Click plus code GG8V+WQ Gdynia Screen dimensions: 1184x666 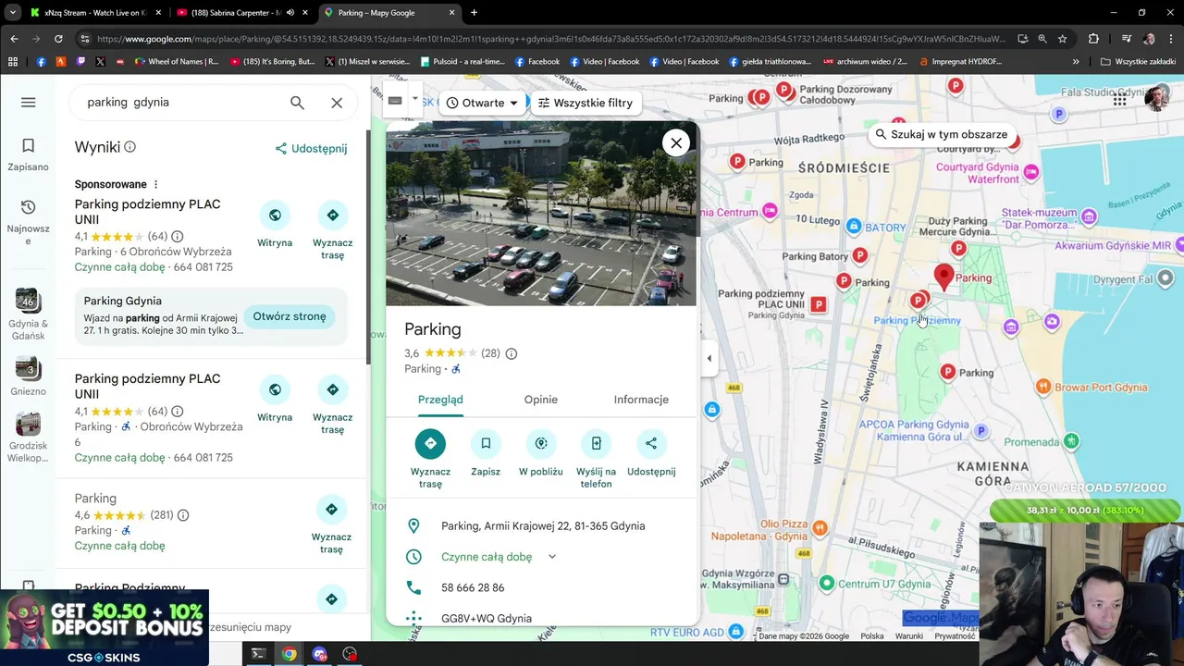point(487,618)
